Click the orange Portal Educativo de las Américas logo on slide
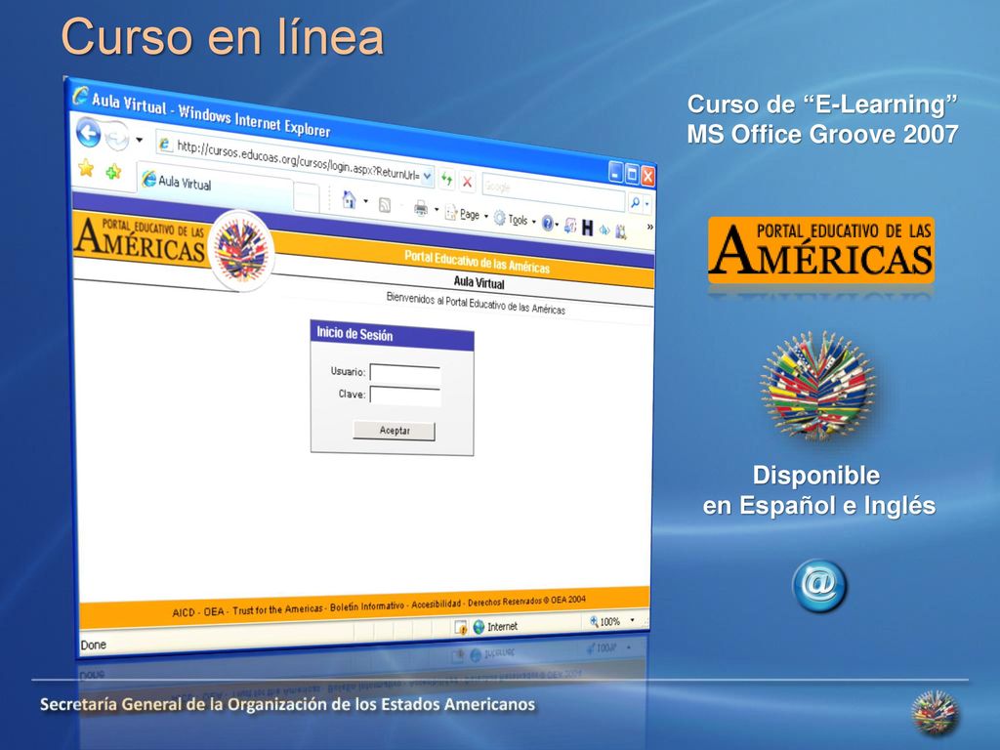 pos(820,250)
